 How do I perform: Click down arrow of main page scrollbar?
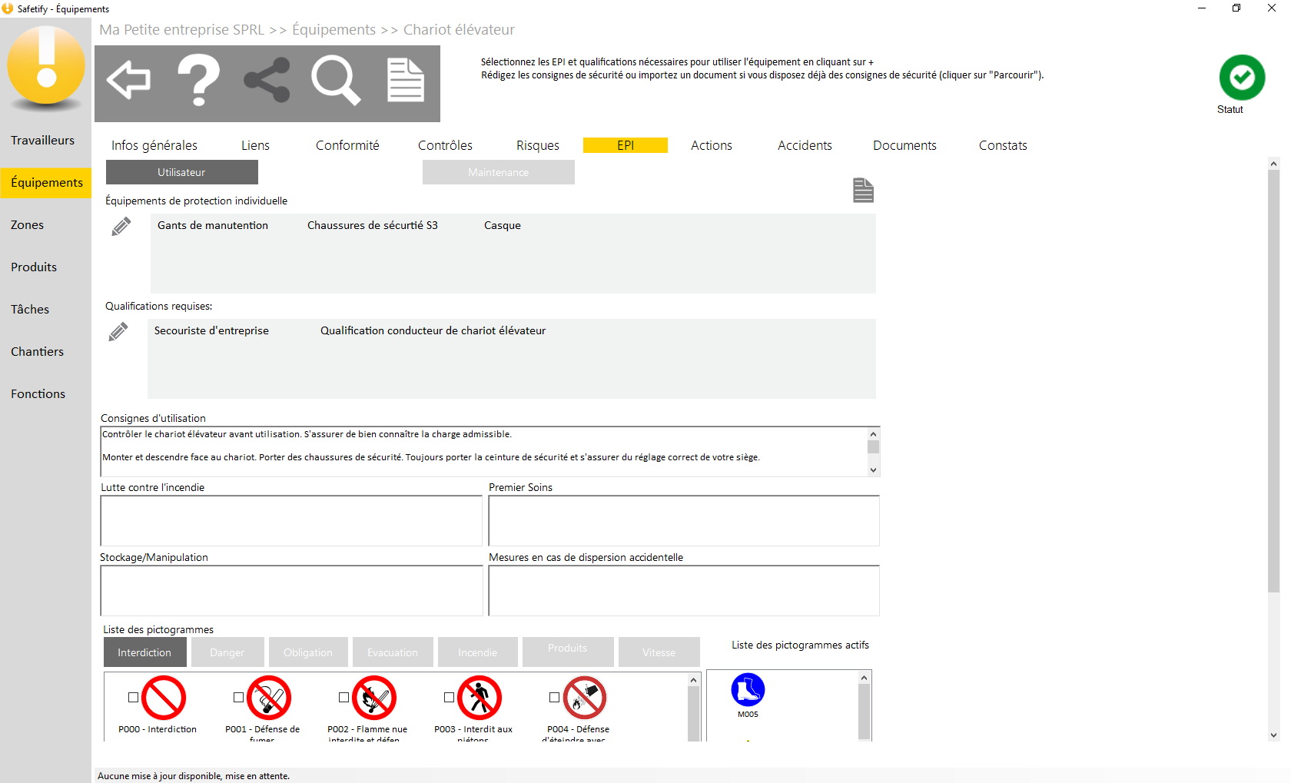tap(1274, 735)
